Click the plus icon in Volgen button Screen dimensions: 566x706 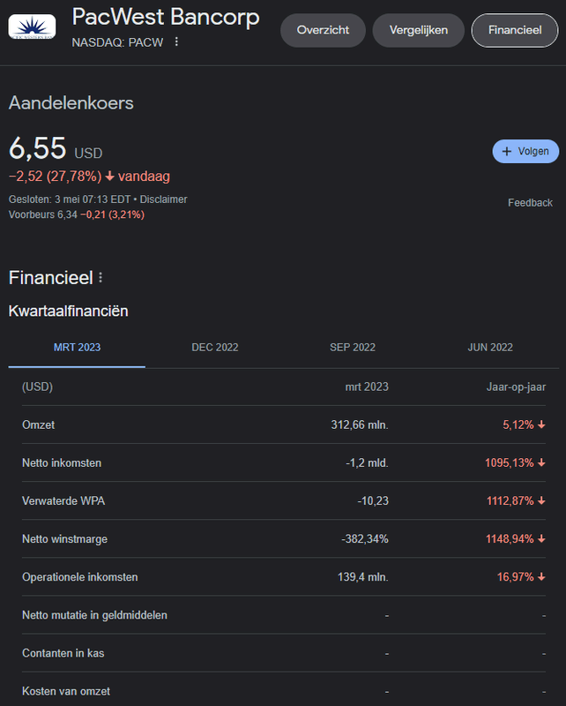[x=507, y=151]
